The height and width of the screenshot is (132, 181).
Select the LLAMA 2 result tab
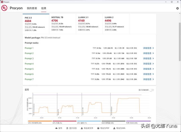coord(116,24)
